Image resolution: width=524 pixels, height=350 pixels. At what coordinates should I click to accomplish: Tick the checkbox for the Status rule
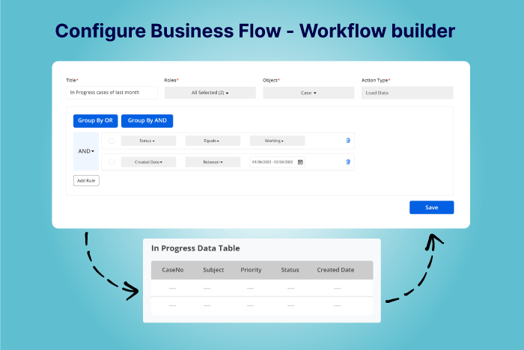(x=112, y=141)
